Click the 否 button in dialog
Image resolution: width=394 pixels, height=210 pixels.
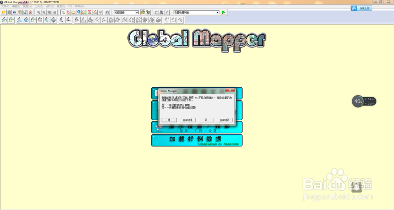[206, 120]
